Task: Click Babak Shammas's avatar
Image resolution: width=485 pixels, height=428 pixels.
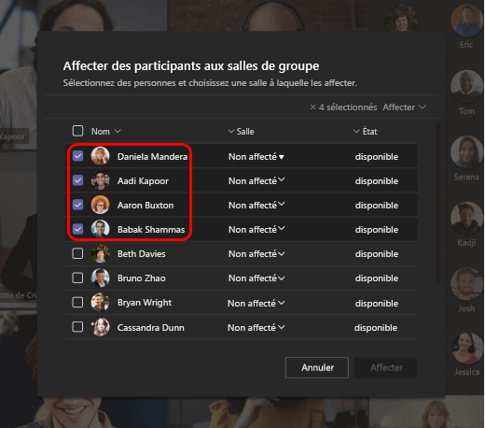Action: click(x=100, y=229)
